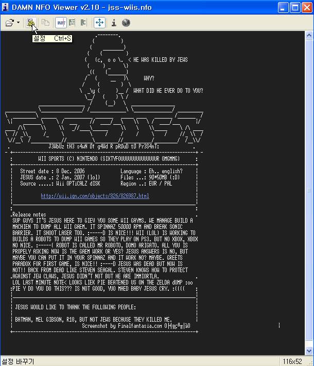Switch to the left-align view icon
The image size is (314, 366).
coord(83,23)
